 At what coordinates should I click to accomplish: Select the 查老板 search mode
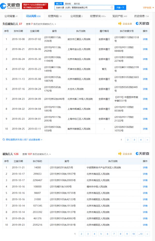click(68, 4)
